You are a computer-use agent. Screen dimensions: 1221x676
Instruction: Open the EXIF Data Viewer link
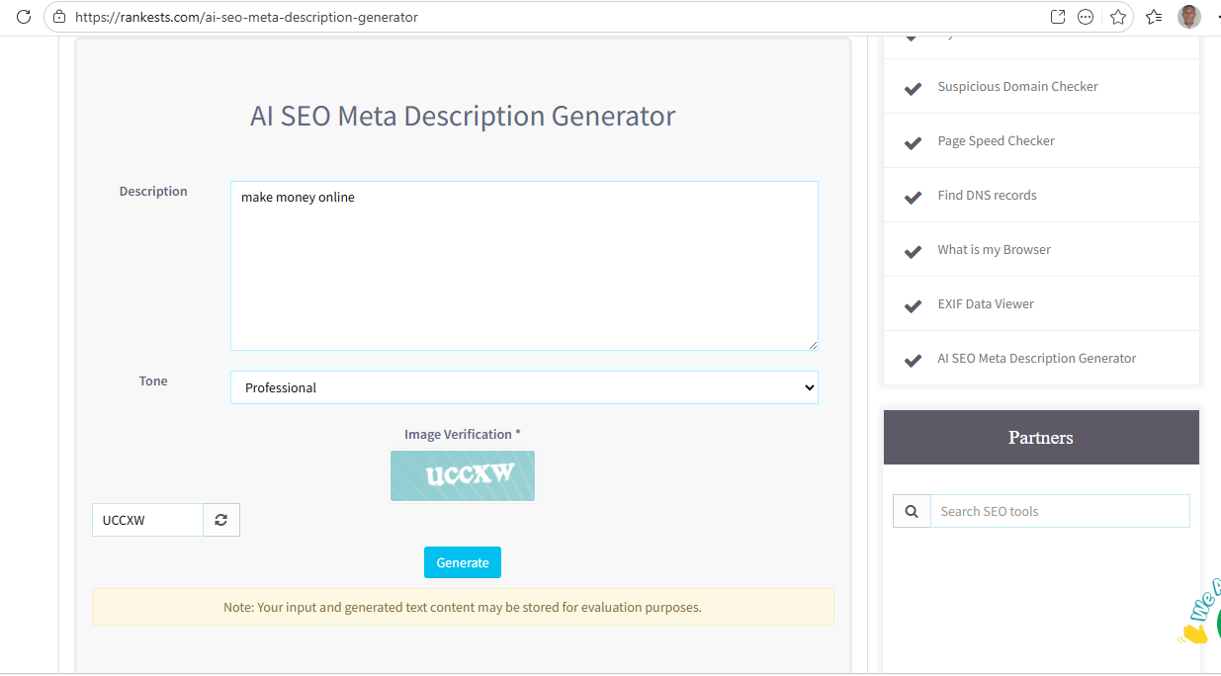coord(985,303)
